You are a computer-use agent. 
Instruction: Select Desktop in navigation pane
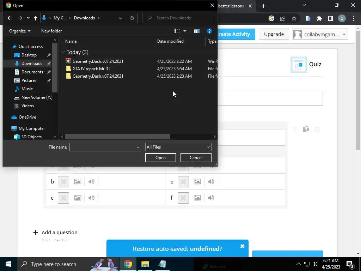[x=29, y=55]
